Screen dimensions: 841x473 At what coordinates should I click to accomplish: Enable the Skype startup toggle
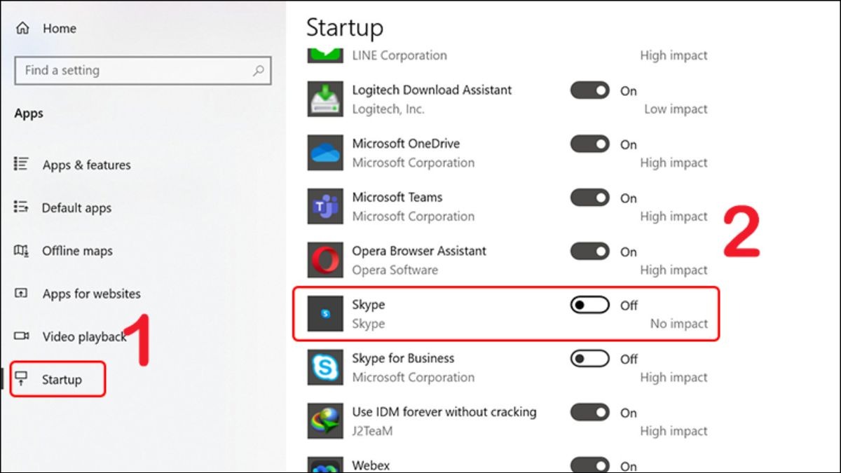click(590, 305)
